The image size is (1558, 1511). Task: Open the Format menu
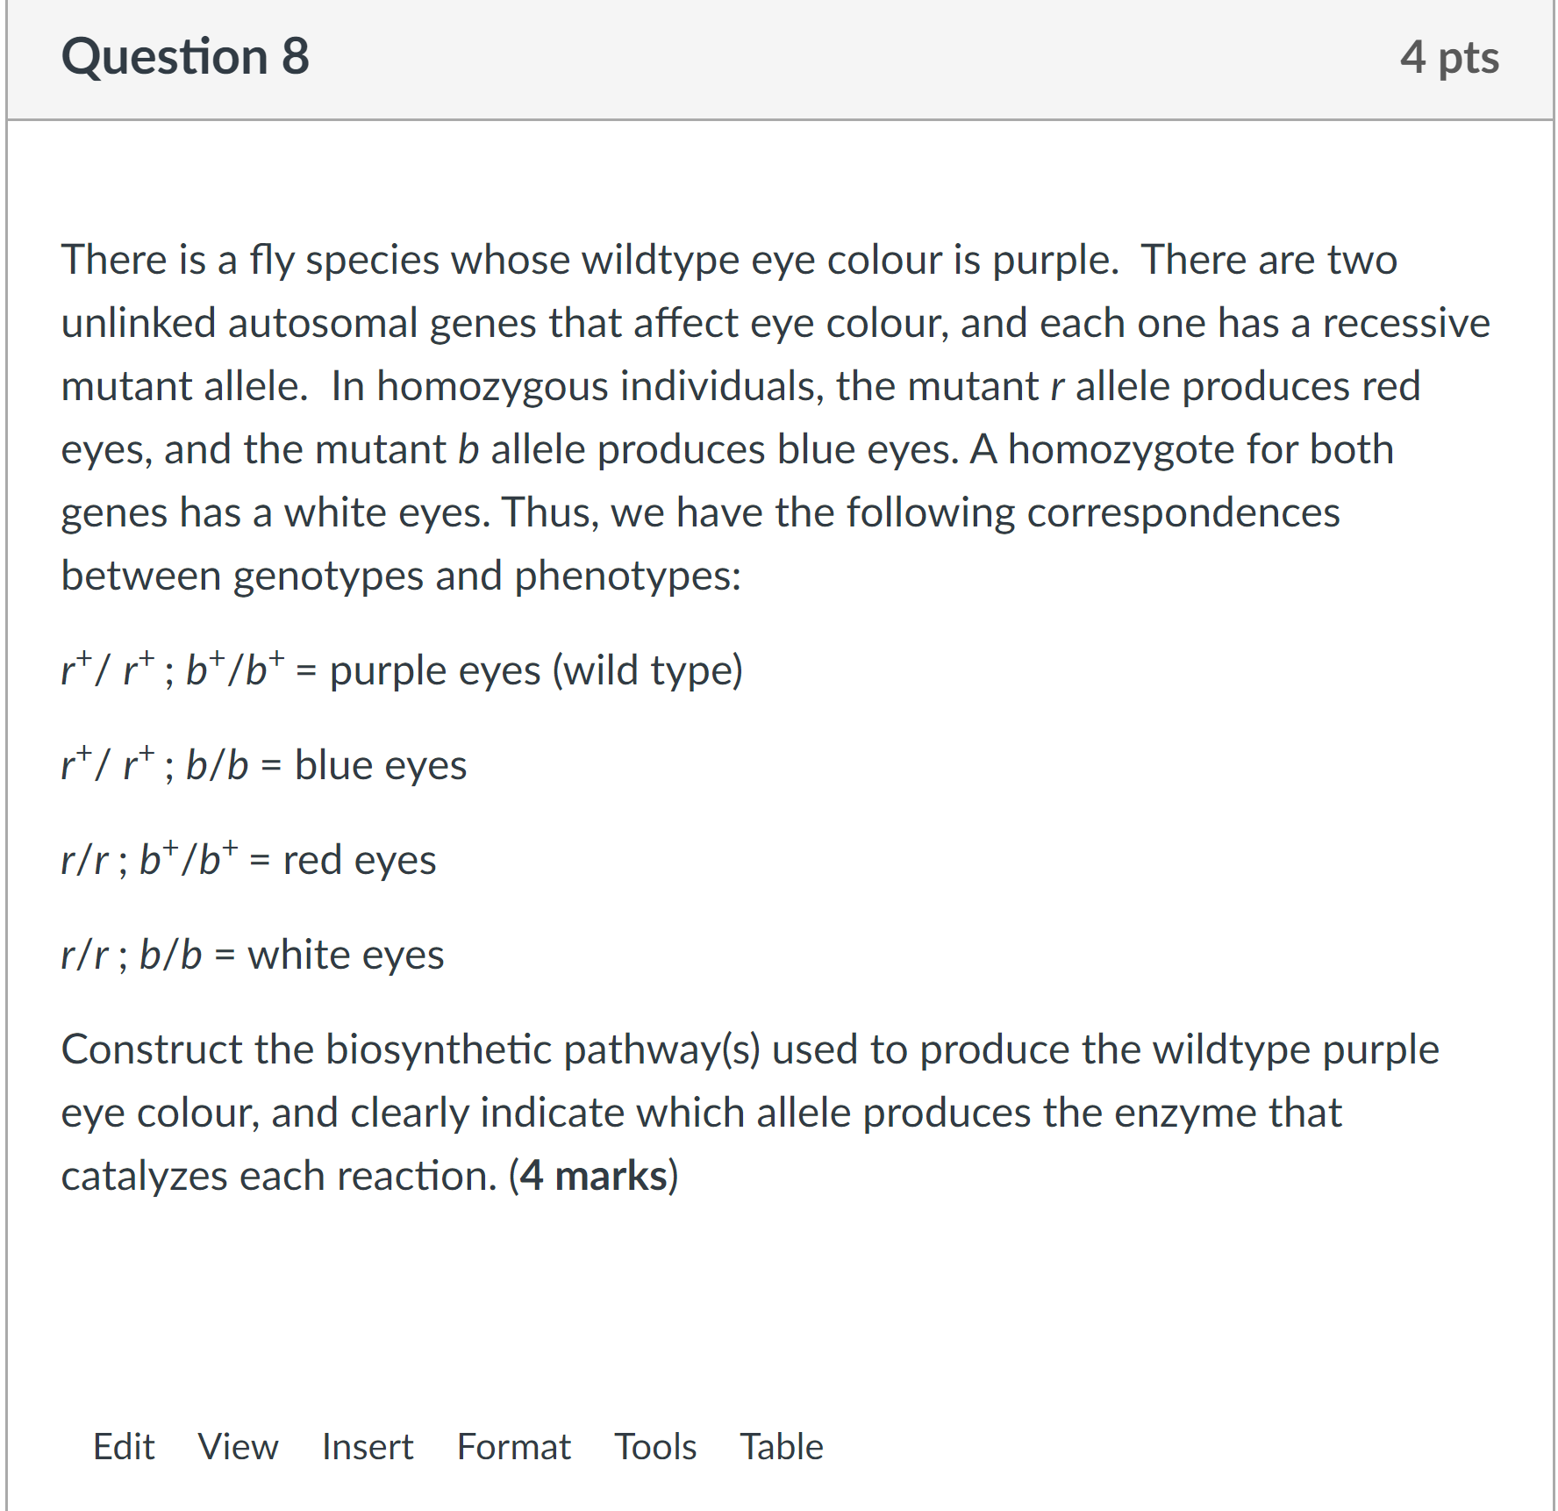click(x=514, y=1447)
